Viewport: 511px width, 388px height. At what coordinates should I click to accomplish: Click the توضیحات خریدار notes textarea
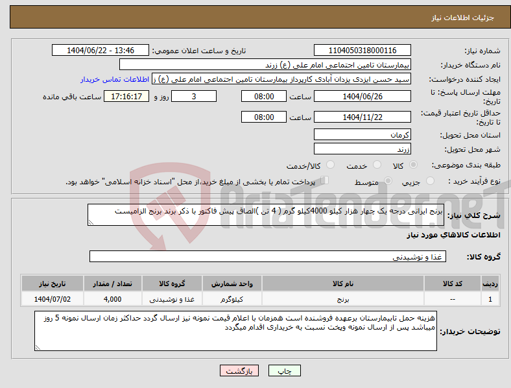point(235,331)
